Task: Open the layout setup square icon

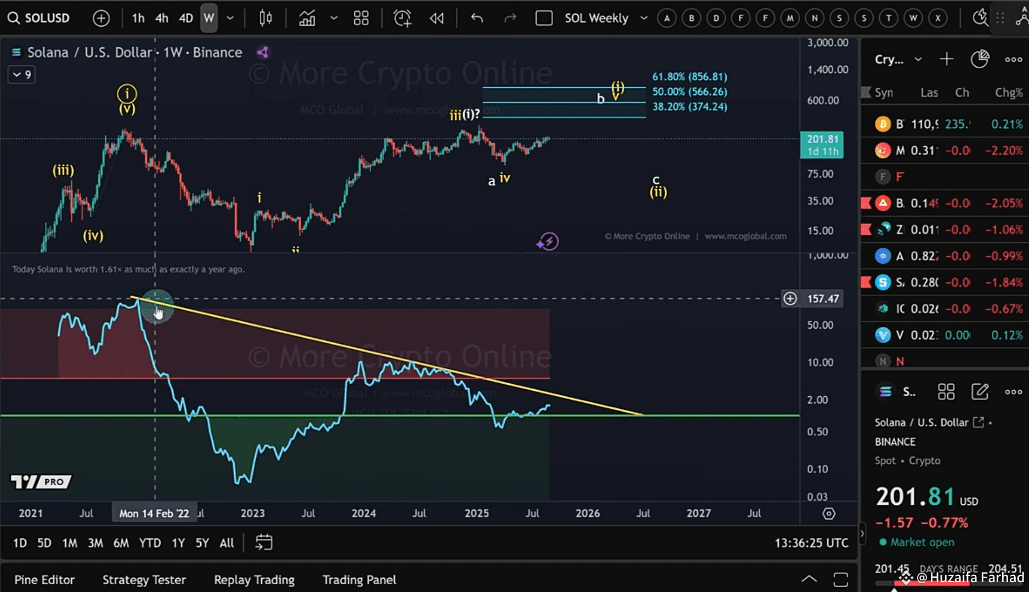Action: pyautogui.click(x=544, y=18)
